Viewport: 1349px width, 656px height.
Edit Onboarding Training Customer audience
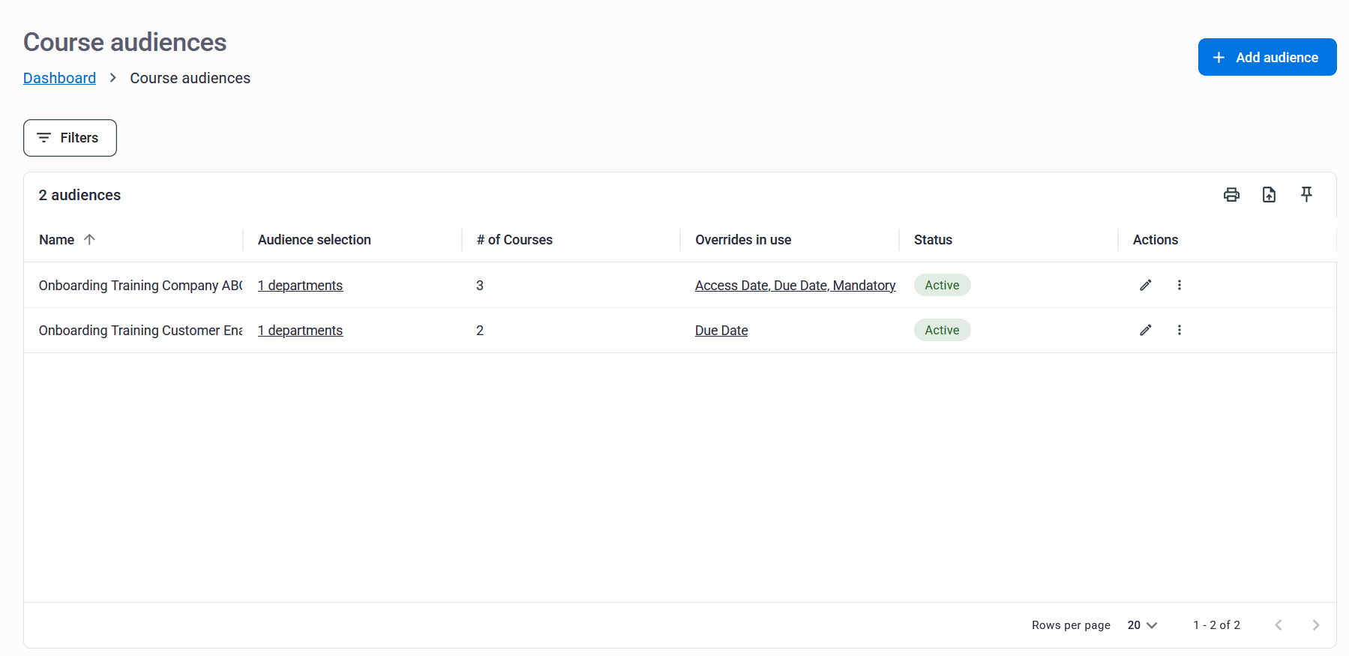click(1146, 330)
